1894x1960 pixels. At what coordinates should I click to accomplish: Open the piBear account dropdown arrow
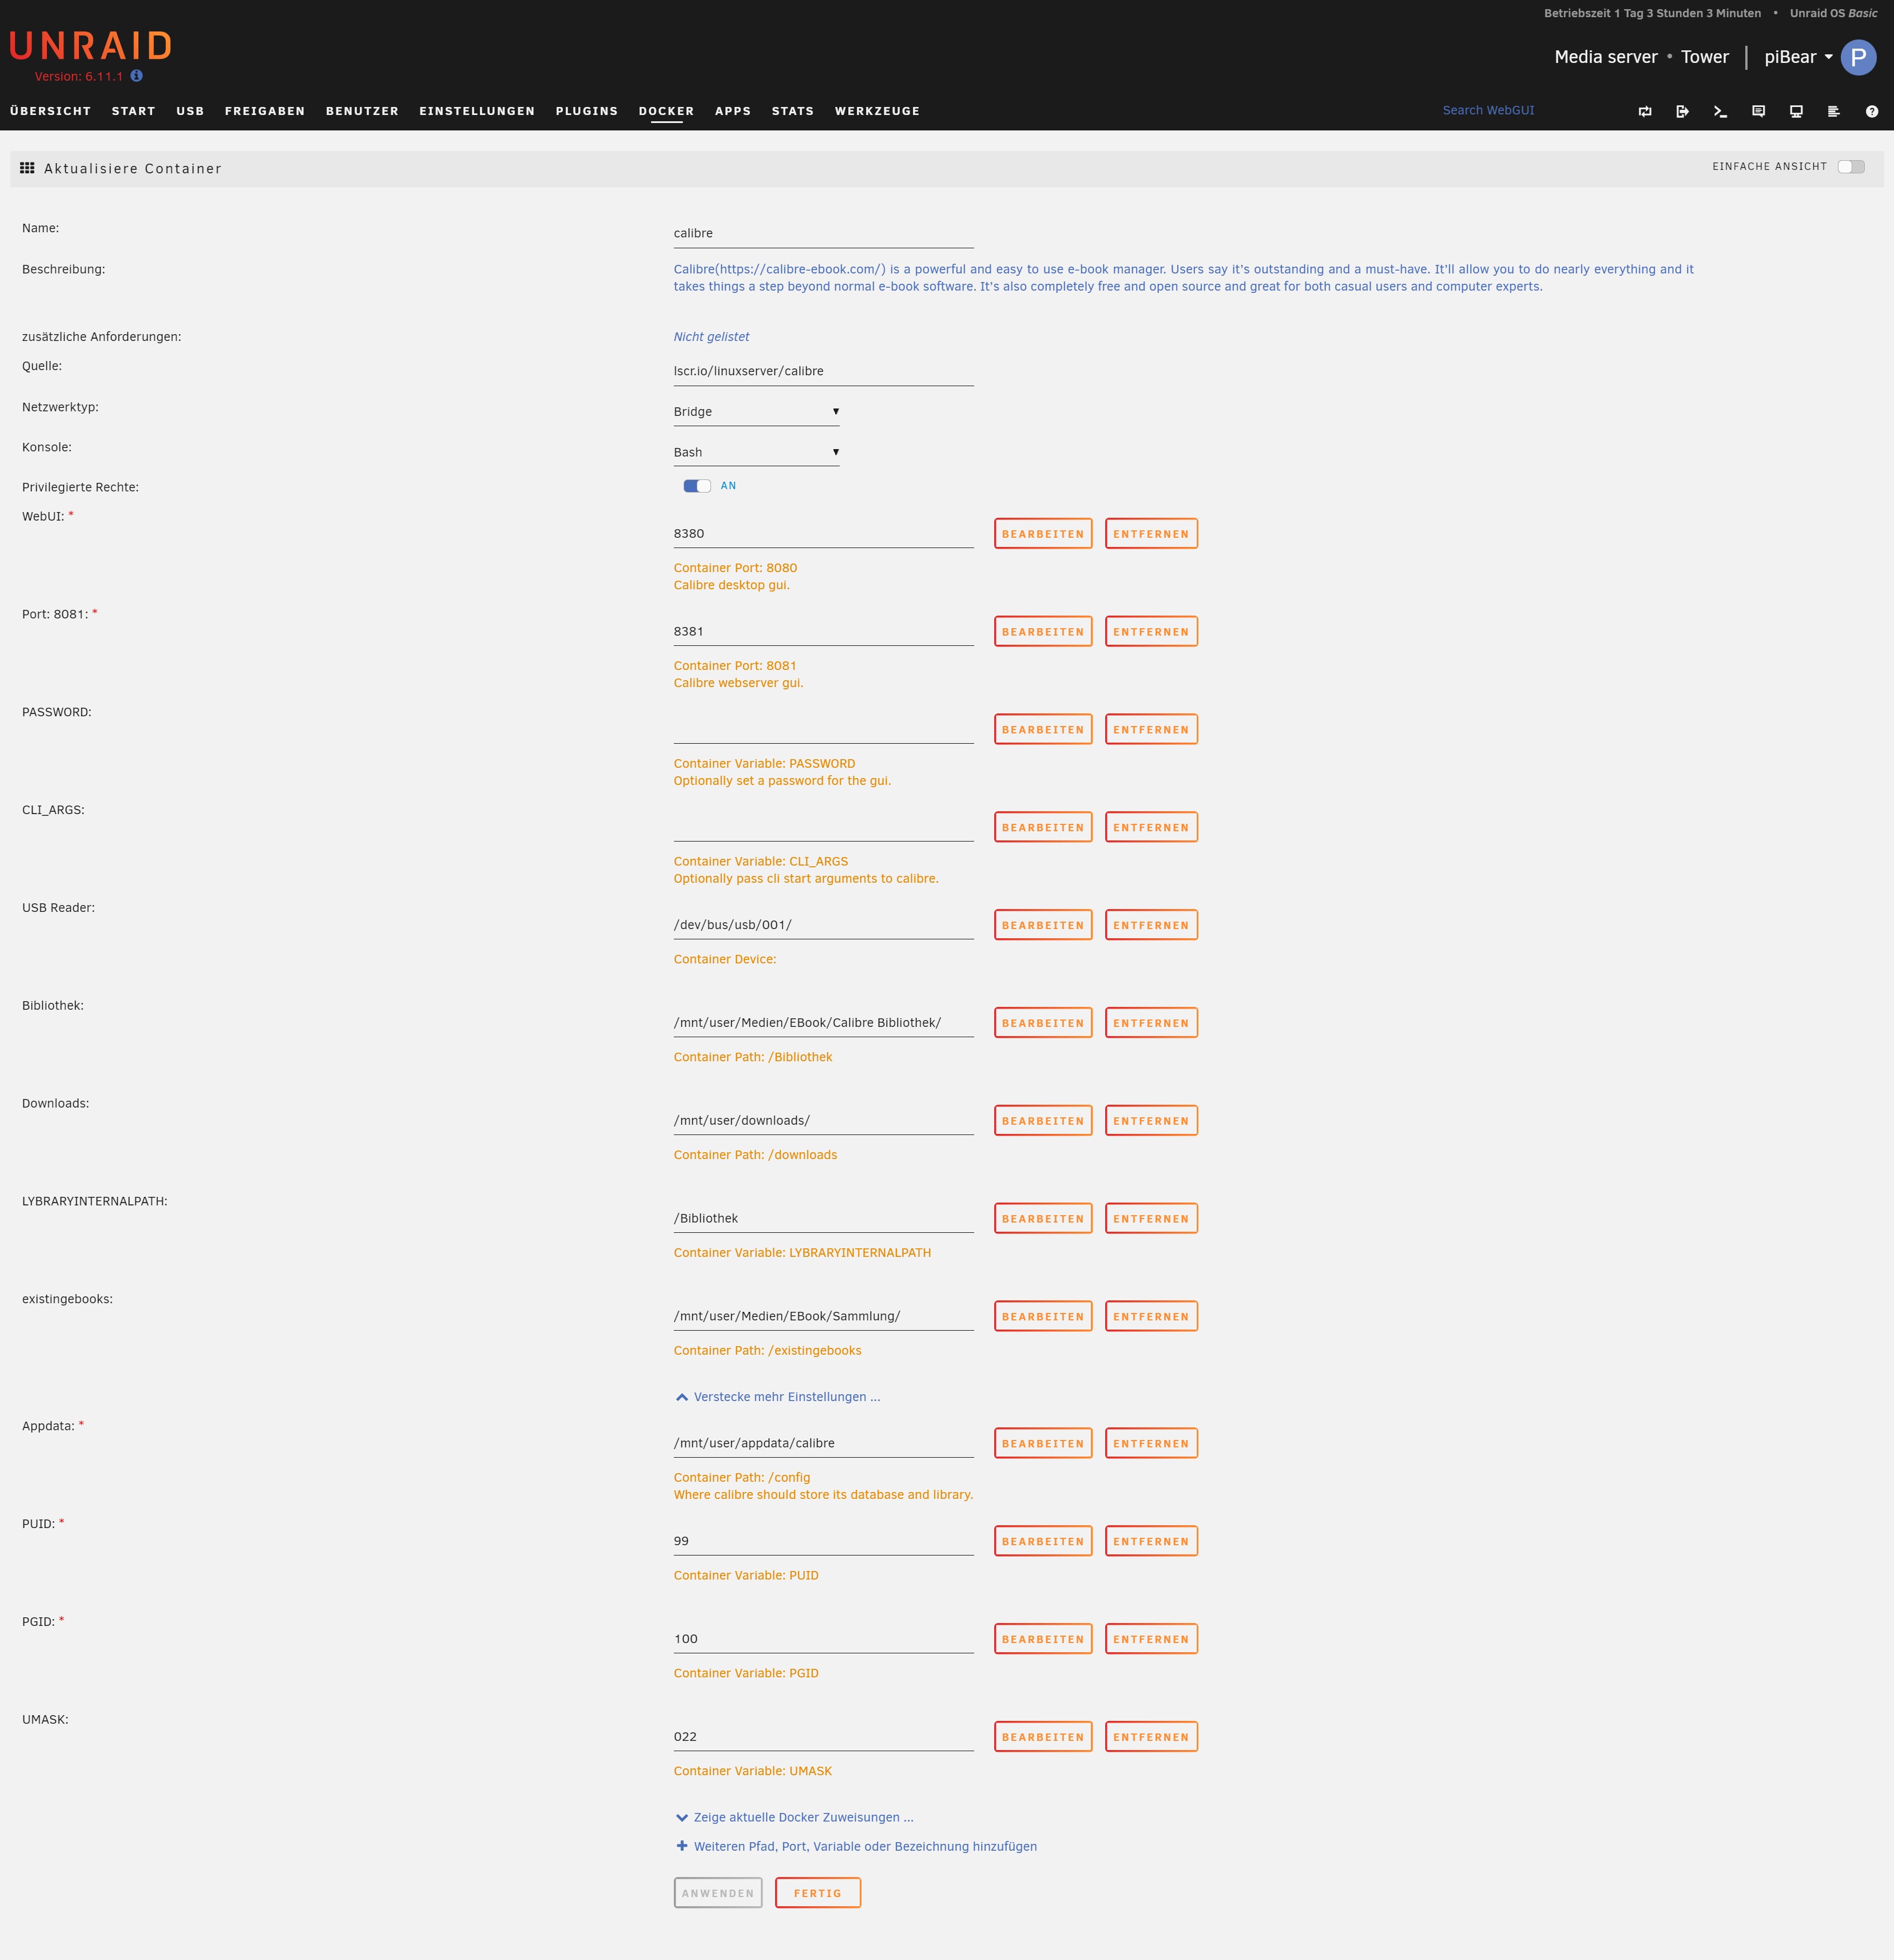[x=1828, y=57]
